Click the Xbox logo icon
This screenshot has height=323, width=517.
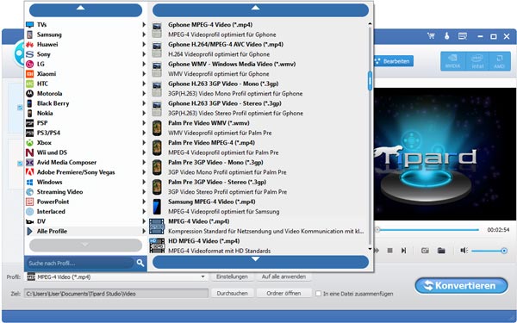pyautogui.click(x=29, y=143)
